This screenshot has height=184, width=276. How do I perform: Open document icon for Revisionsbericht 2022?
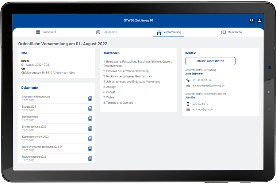tap(90, 159)
